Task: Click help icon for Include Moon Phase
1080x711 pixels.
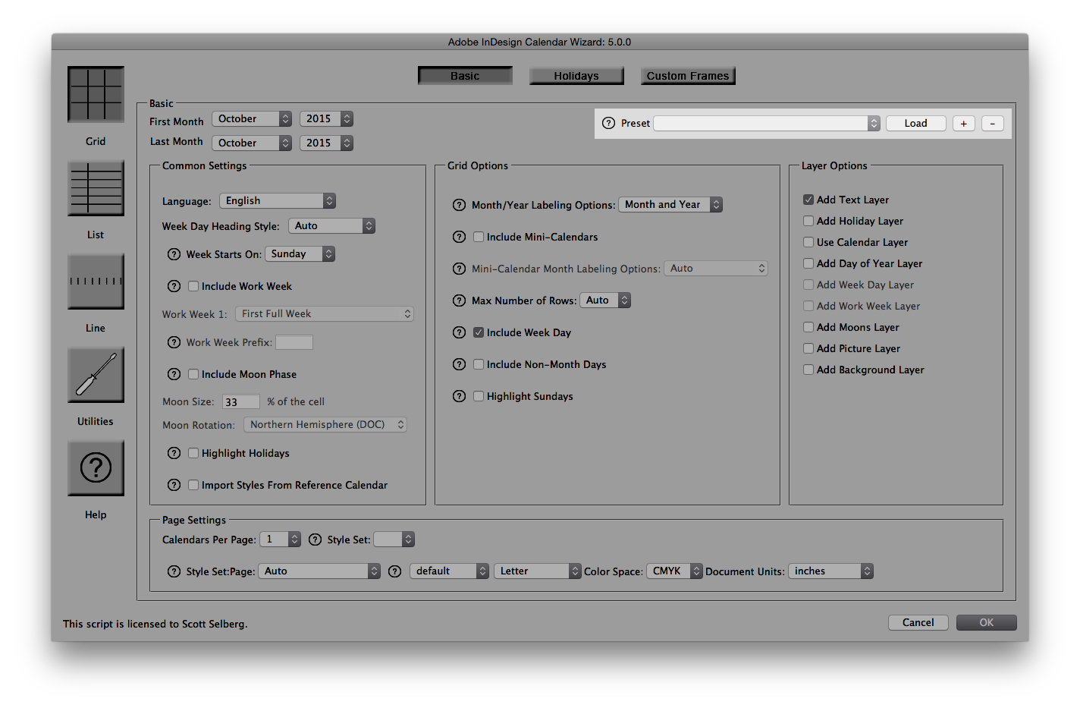Action: coord(174,374)
